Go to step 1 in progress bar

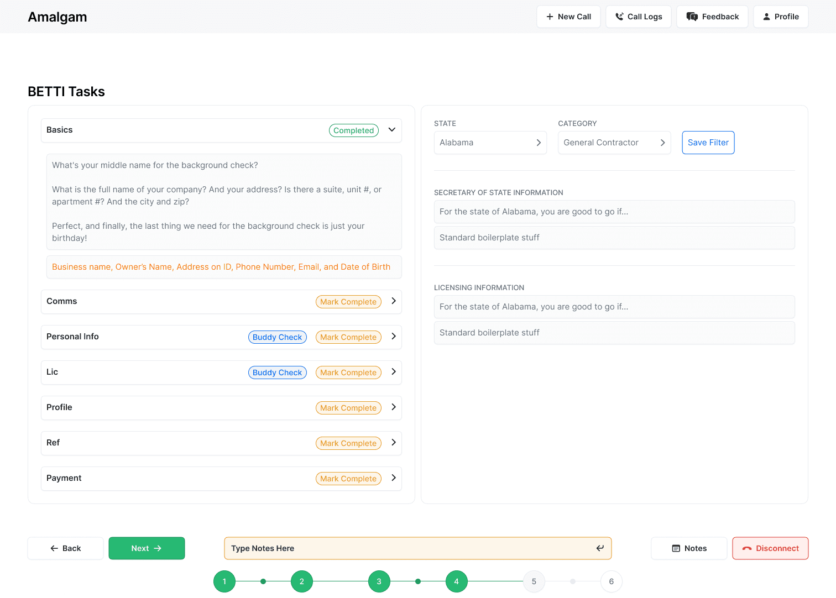(224, 581)
